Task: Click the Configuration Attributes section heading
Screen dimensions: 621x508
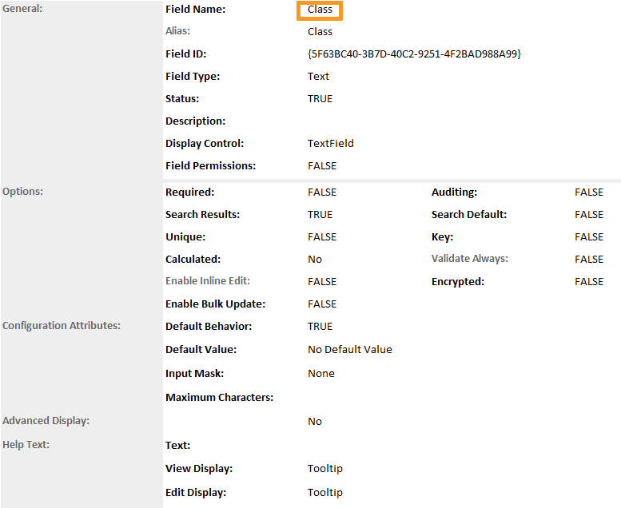Action: (62, 326)
